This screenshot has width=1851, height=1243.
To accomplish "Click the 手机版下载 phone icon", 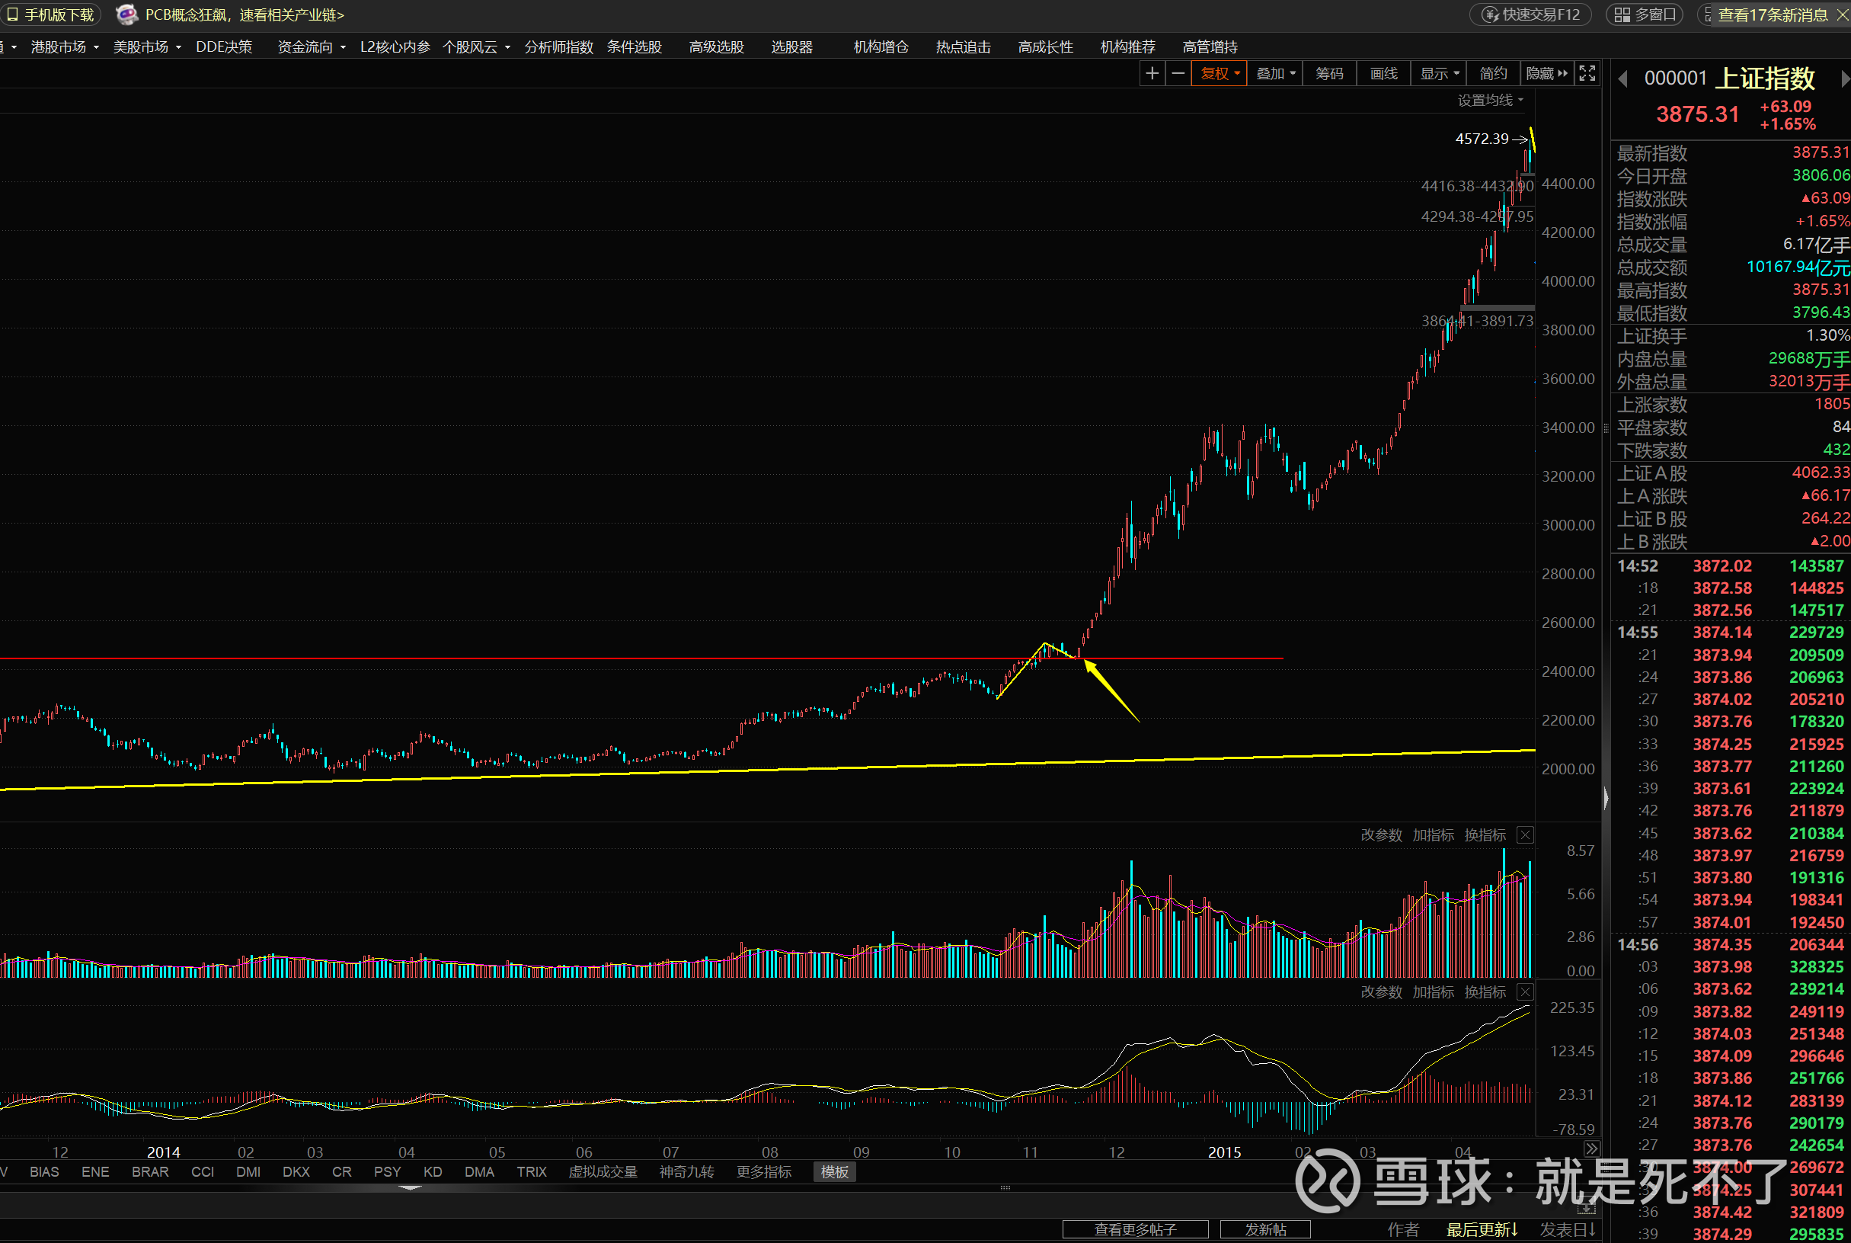I will coord(13,14).
